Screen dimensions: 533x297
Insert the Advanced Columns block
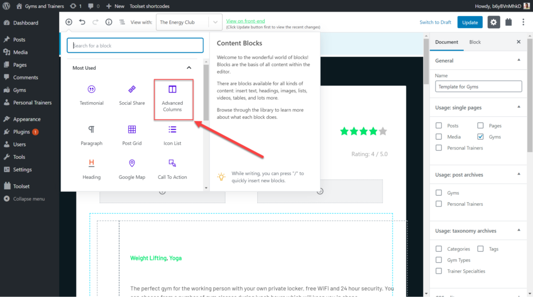[x=172, y=99]
